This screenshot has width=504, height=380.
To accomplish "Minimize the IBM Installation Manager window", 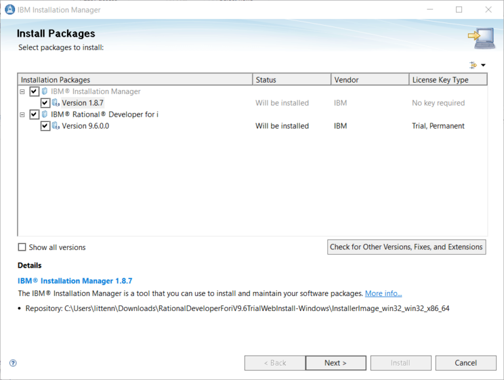I will click(x=430, y=10).
